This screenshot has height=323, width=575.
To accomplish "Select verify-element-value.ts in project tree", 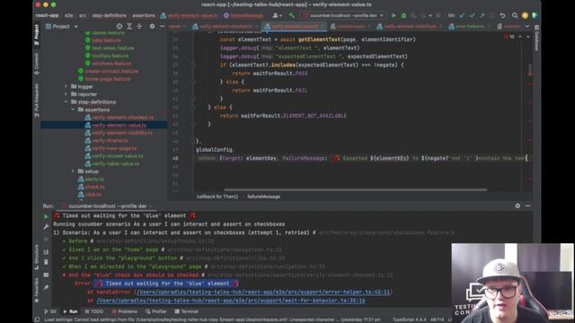I will pyautogui.click(x=119, y=126).
